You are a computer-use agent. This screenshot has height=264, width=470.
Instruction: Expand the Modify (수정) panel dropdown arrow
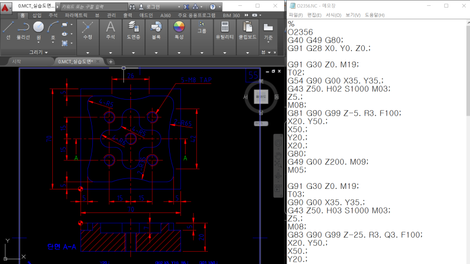tap(88, 52)
